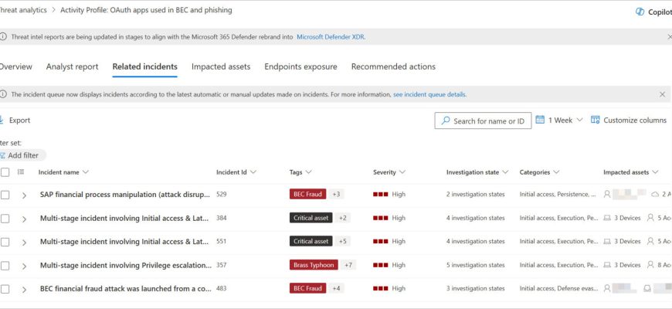
Task: Click the search for name or ID field
Action: pos(483,121)
